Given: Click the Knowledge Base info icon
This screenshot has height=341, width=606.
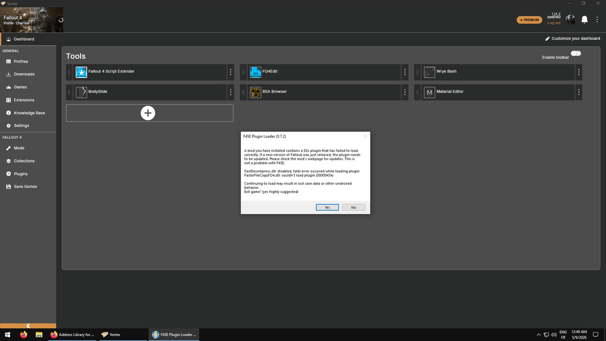Looking at the screenshot, I should point(9,113).
